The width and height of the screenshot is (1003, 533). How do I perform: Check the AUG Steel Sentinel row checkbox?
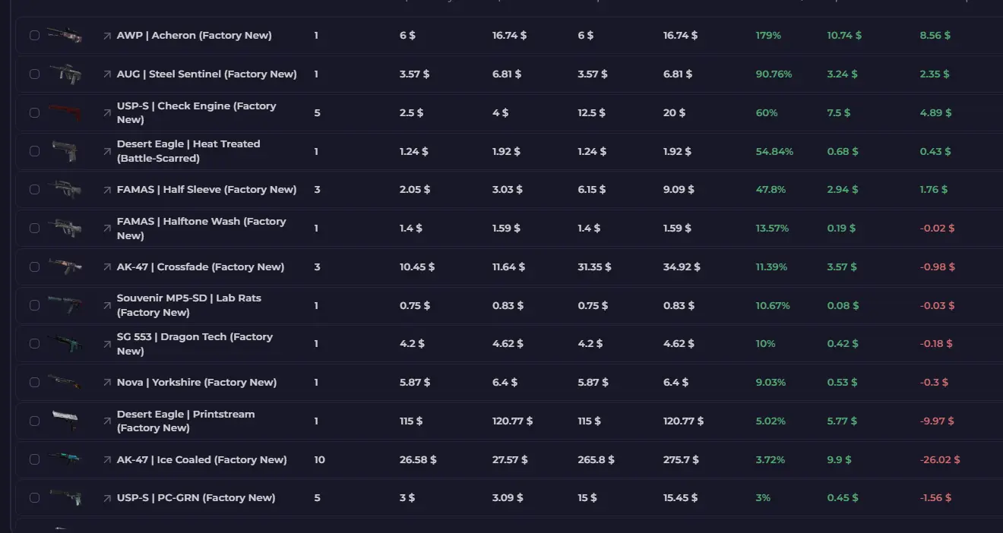pyautogui.click(x=34, y=74)
